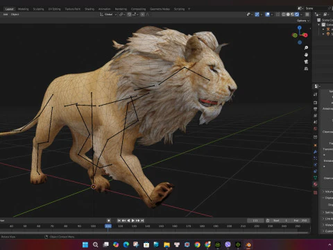The image size is (333, 250).
Task: Toggle show gizmo button
Action: (257, 15)
